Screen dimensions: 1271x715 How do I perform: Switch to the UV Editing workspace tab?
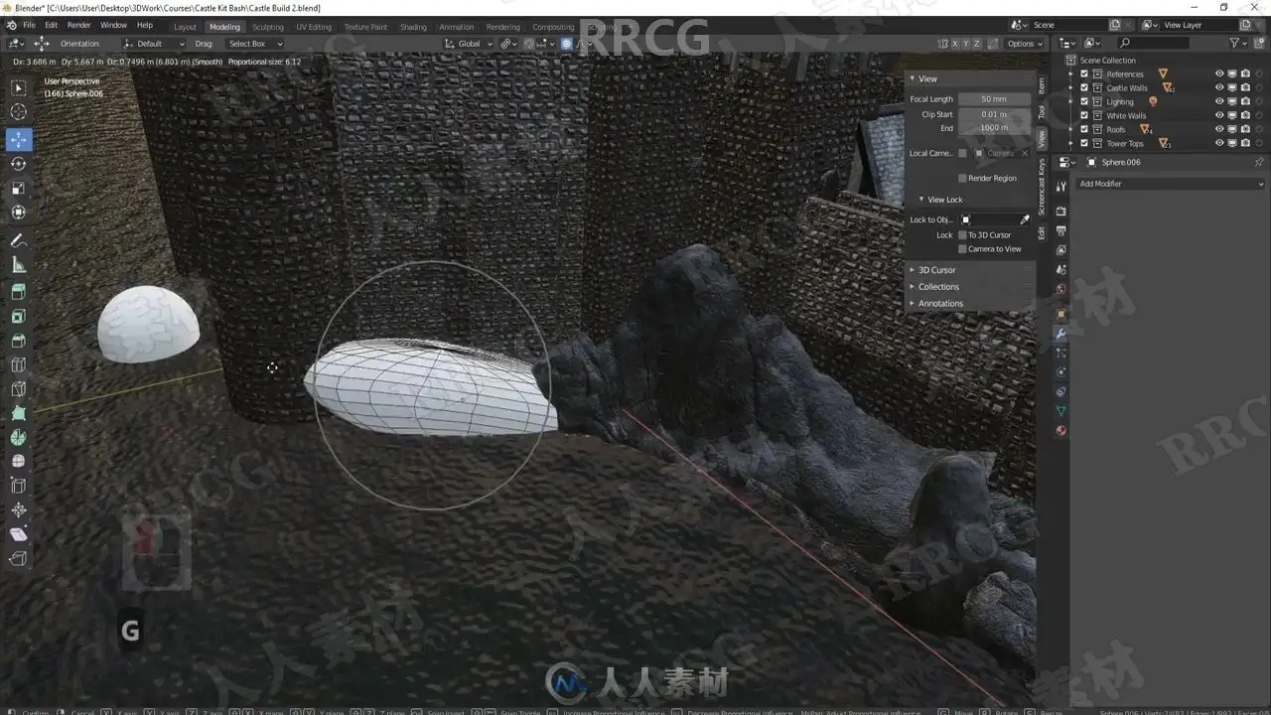pyautogui.click(x=314, y=27)
